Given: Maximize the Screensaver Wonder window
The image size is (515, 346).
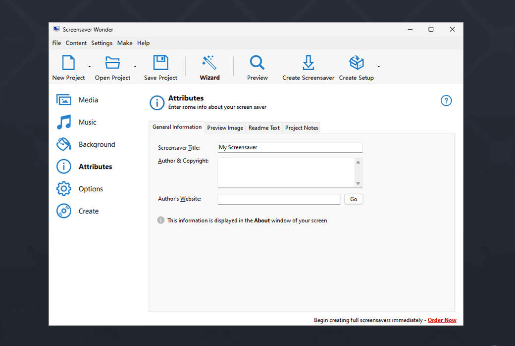Looking at the screenshot, I should [x=431, y=29].
